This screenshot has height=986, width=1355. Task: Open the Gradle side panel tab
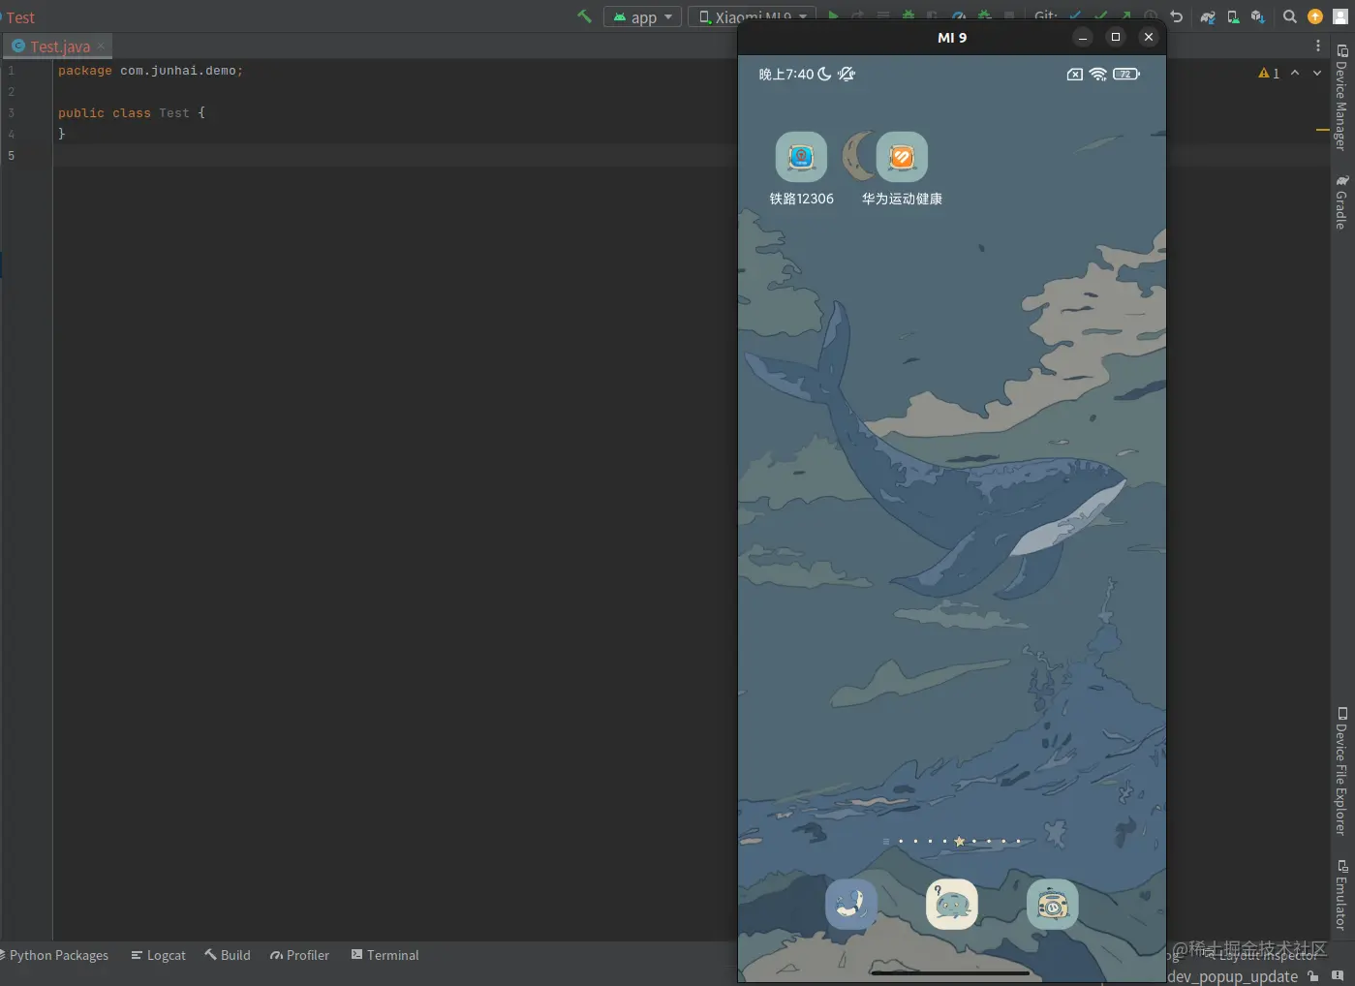pos(1341,202)
